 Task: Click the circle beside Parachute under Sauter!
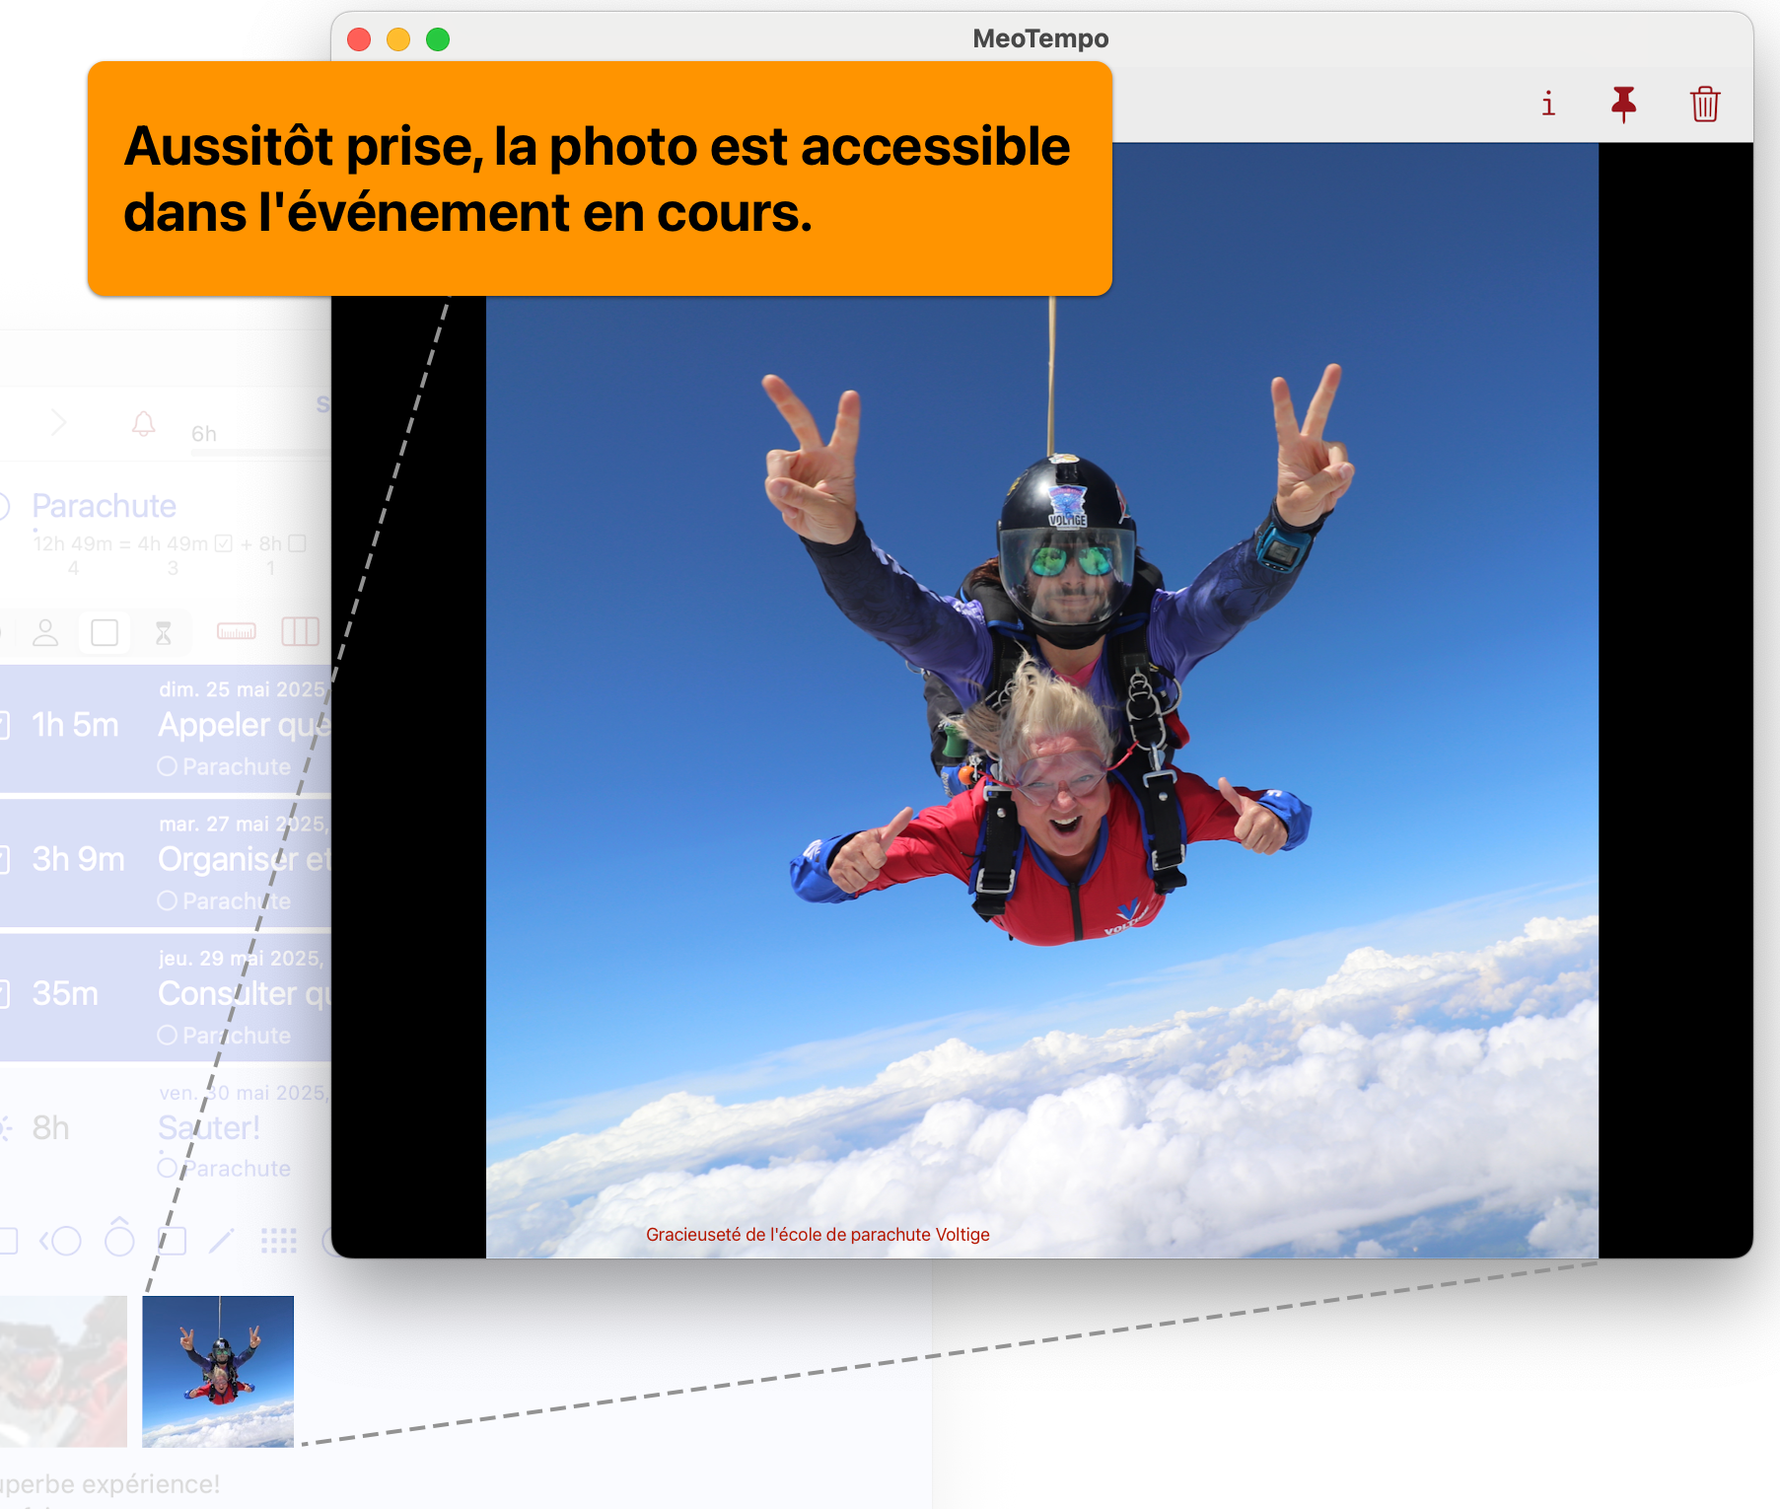pos(168,1169)
